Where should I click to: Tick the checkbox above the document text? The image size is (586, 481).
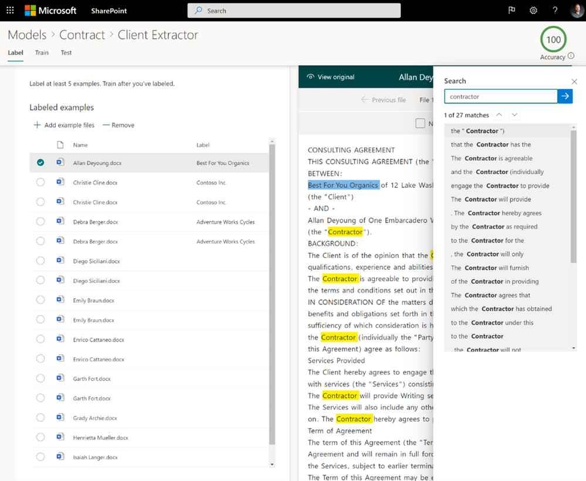(420, 123)
